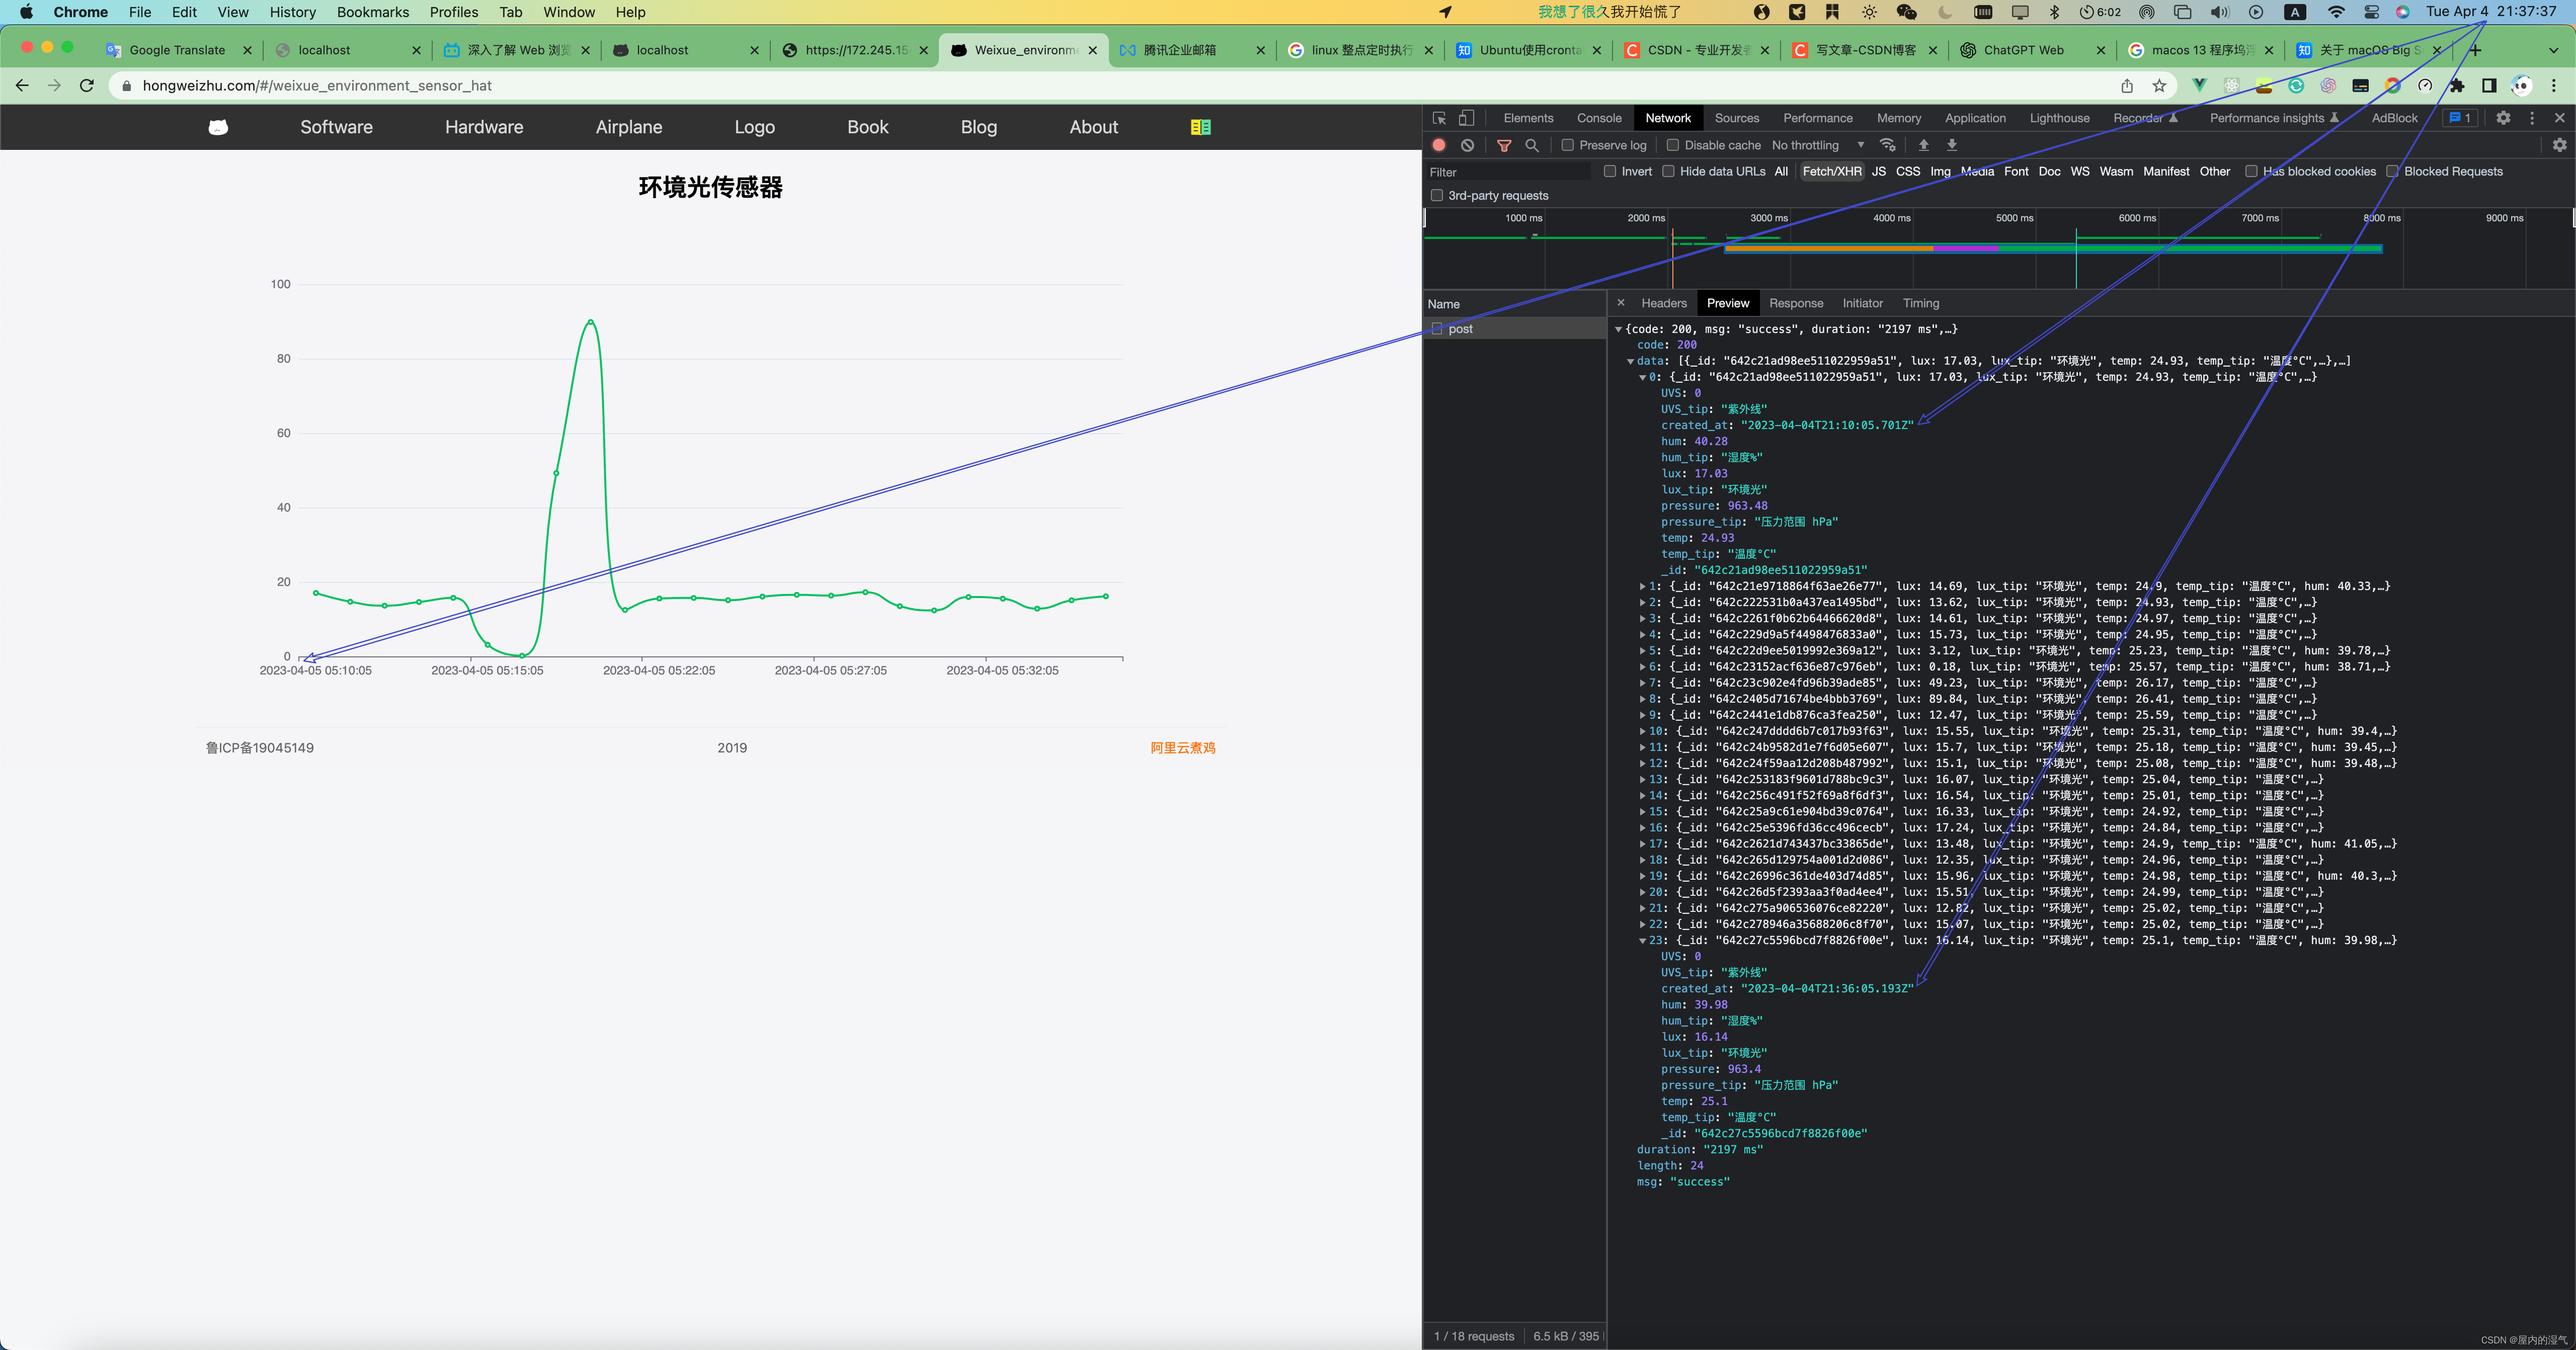Select the JS filter type
The height and width of the screenshot is (1350, 2576).
pos(1879,171)
